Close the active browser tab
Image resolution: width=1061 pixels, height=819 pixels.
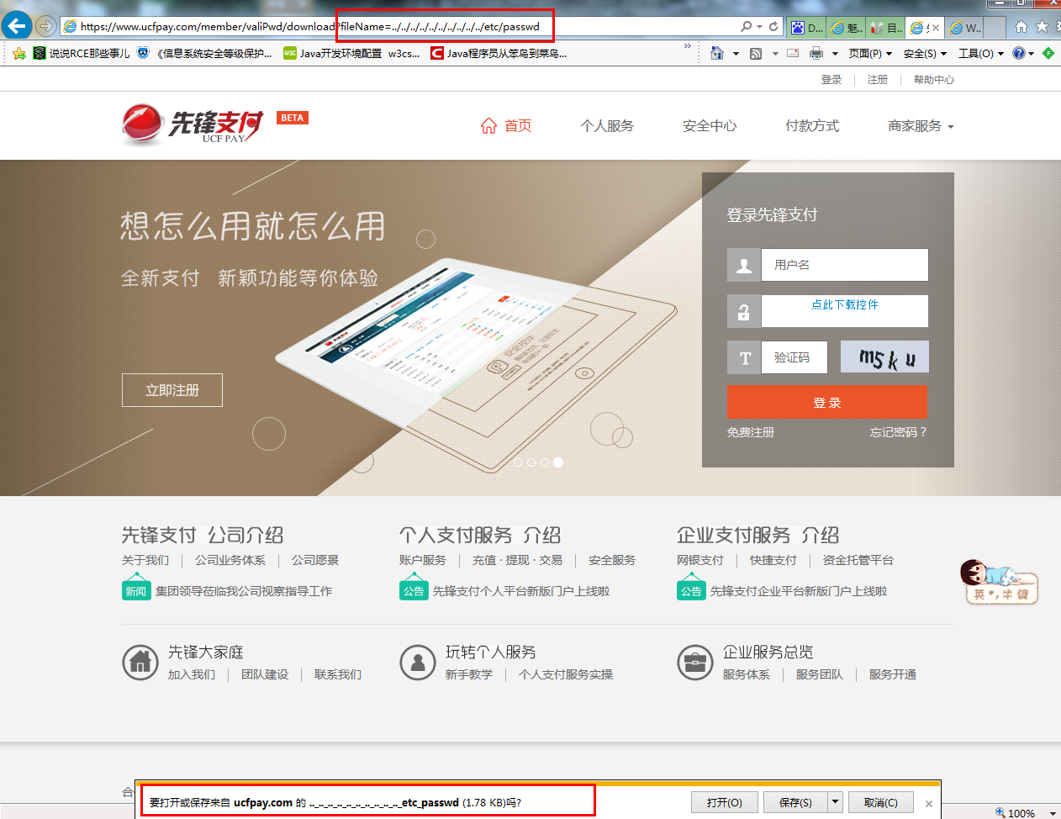(936, 28)
